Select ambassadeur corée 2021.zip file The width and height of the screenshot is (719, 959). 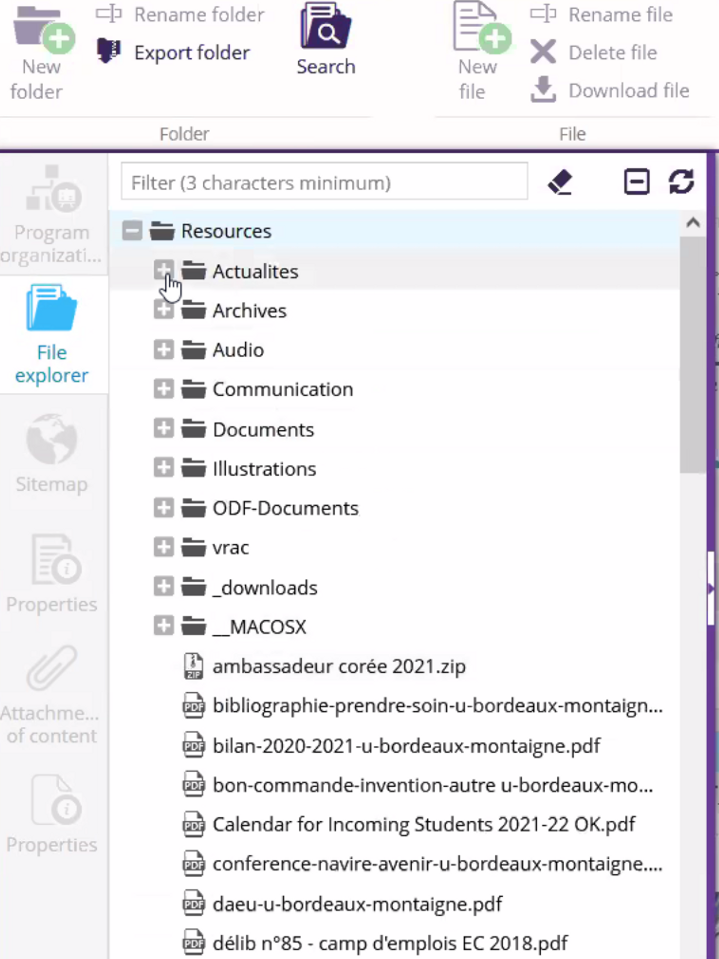[339, 667]
